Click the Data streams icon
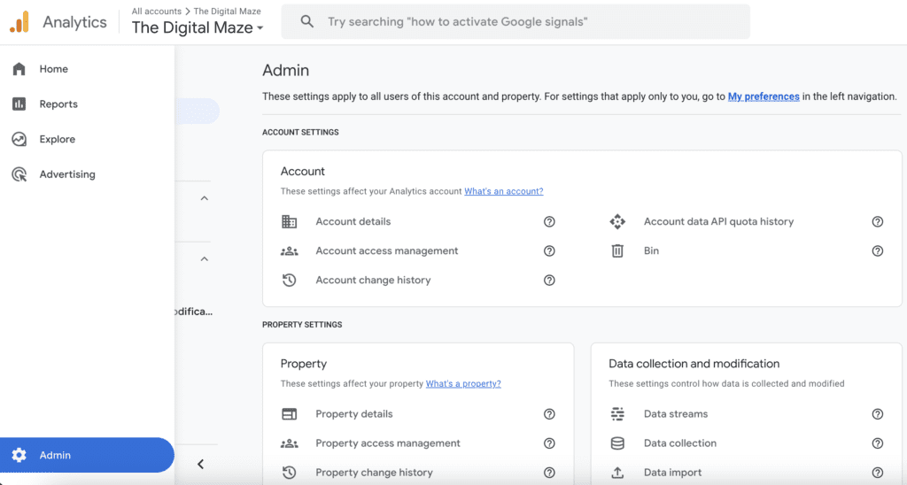This screenshot has width=907, height=485. [x=617, y=414]
